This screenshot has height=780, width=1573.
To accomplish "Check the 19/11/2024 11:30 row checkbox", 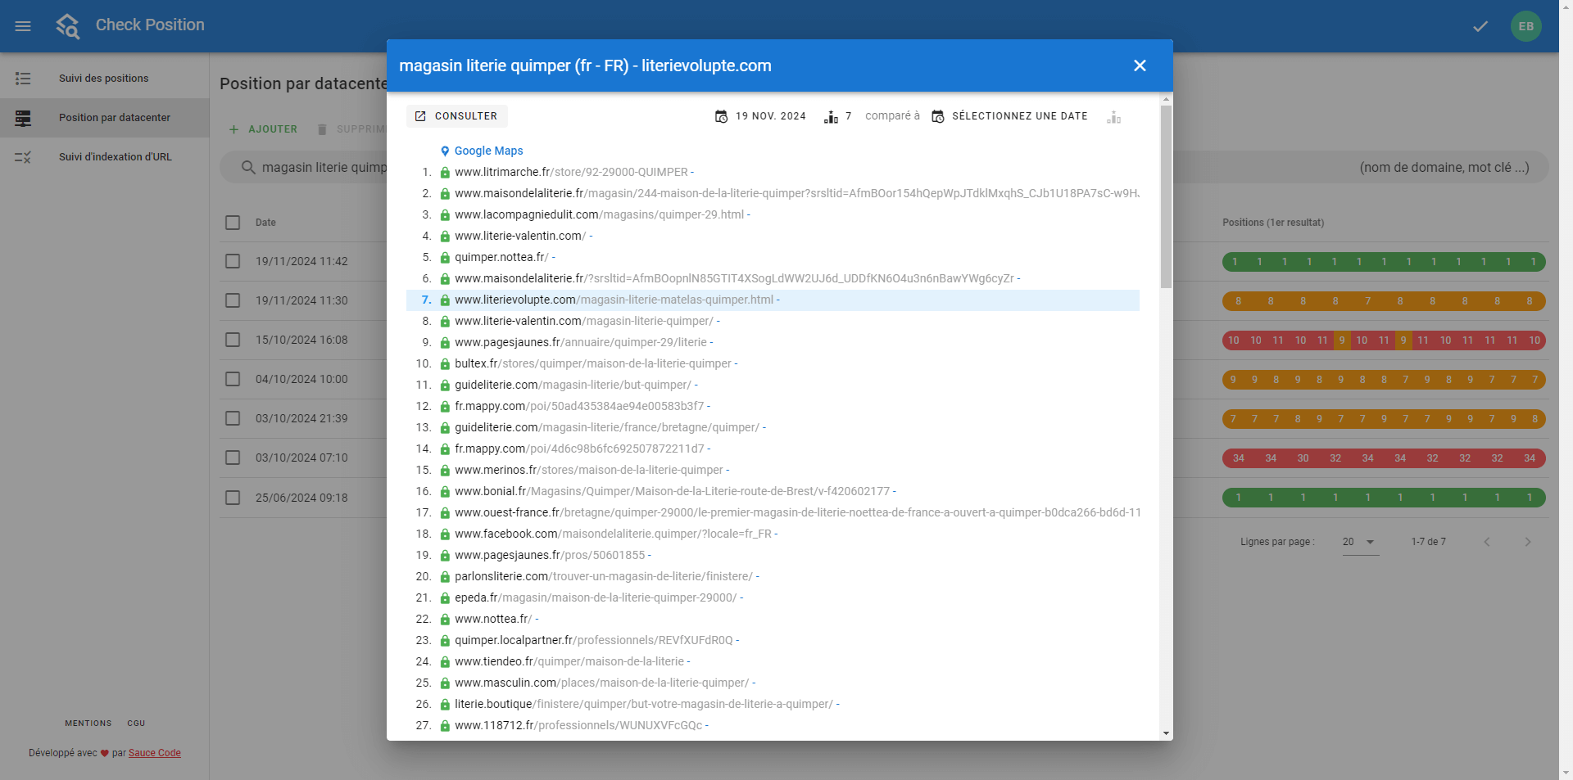I will point(233,300).
